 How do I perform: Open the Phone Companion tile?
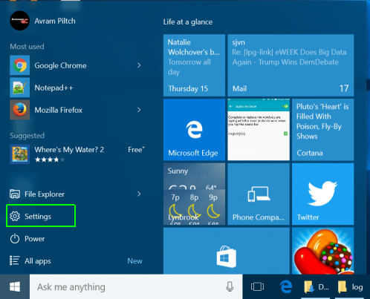point(259,194)
